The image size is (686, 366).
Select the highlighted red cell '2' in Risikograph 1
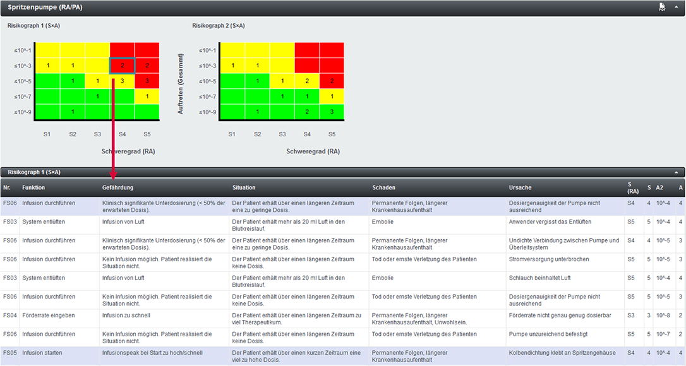coord(121,64)
